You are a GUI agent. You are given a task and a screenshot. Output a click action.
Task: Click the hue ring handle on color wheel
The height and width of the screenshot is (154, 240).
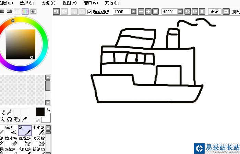click(x=13, y=21)
